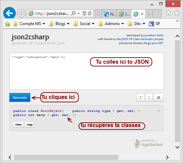Click the forward navigation arrow button
The width and height of the screenshot is (183, 163).
(21, 13)
